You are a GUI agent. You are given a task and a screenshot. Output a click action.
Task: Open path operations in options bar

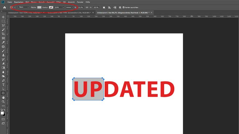[104, 7]
